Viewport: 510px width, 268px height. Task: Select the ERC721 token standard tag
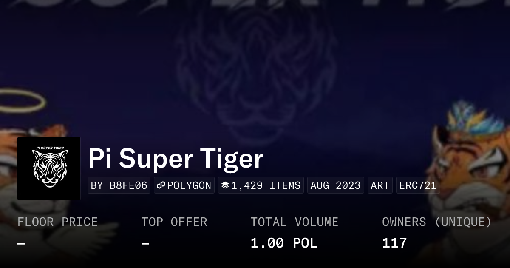pos(418,185)
